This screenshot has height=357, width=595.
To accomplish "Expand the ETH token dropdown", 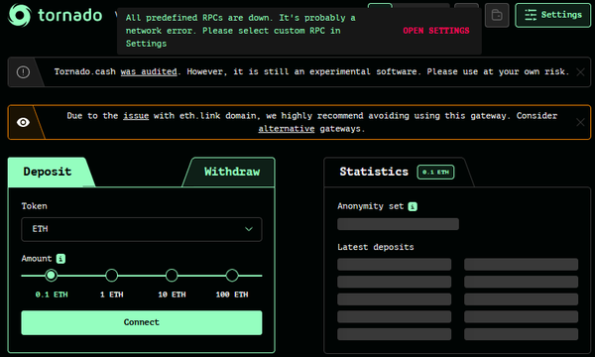I will click(x=142, y=229).
